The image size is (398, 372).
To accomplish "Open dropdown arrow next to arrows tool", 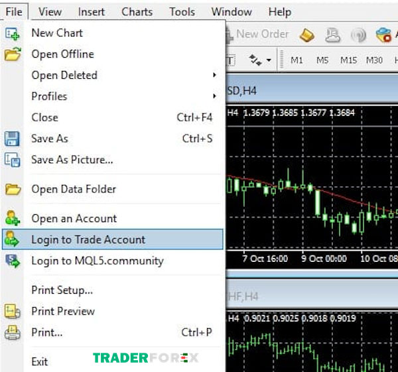I will 269,60.
